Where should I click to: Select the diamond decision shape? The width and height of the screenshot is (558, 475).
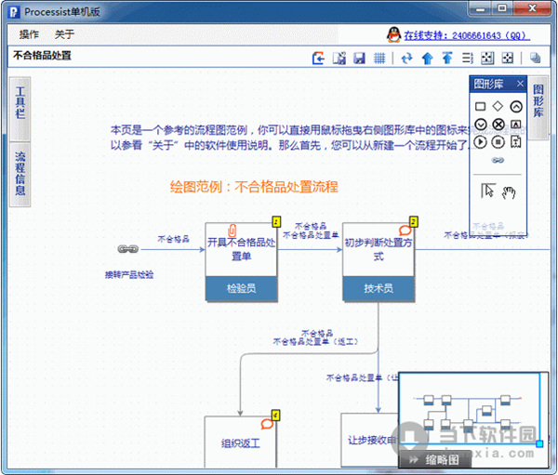click(498, 106)
